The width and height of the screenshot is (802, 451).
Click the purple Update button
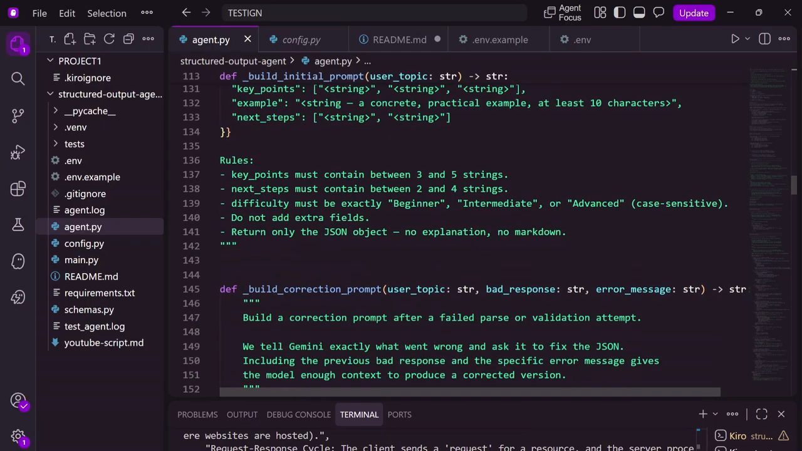pos(694,13)
